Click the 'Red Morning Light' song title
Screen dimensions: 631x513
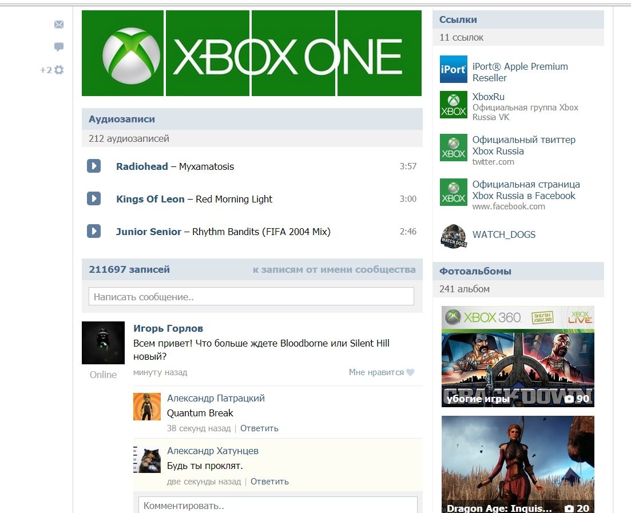234,199
